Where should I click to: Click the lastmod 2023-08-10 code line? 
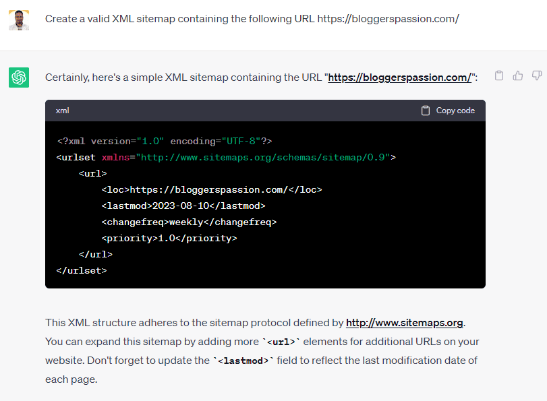click(183, 206)
